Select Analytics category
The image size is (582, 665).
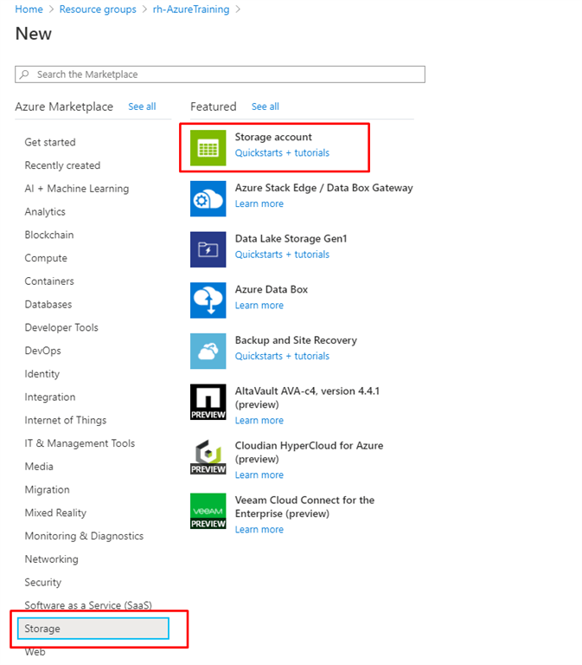[45, 211]
